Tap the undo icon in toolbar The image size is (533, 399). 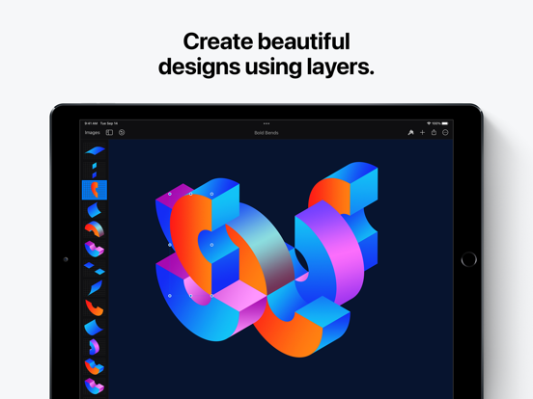pos(122,133)
